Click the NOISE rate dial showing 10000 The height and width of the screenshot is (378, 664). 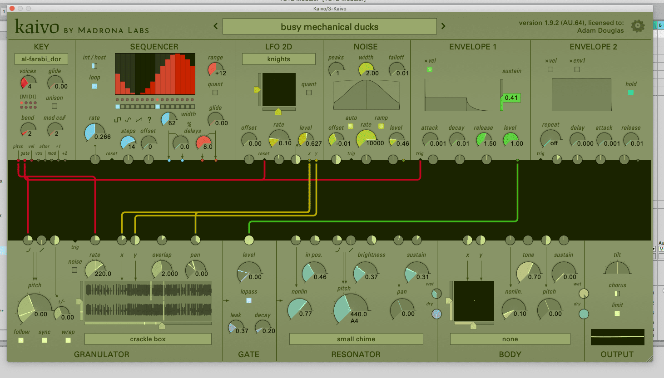tap(366, 139)
